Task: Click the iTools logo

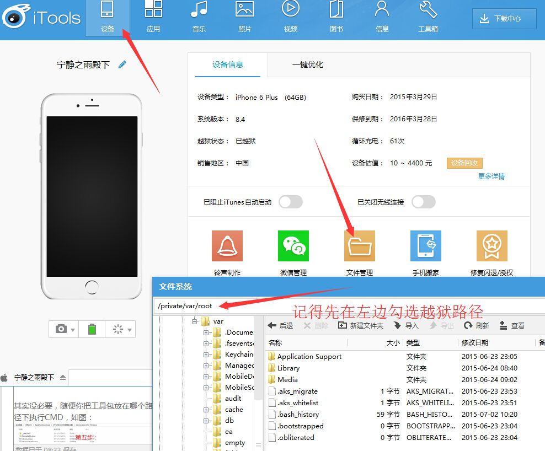Action: [x=41, y=17]
